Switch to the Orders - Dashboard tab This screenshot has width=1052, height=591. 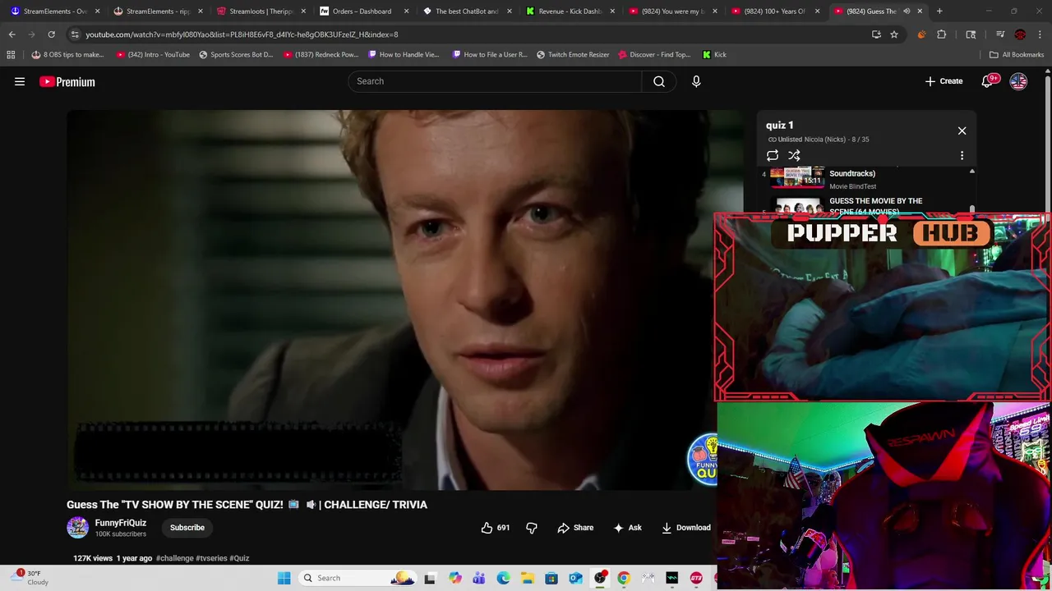362,11
